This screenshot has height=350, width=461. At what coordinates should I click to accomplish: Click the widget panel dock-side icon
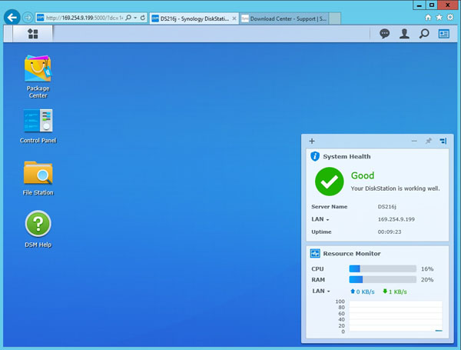click(x=443, y=142)
